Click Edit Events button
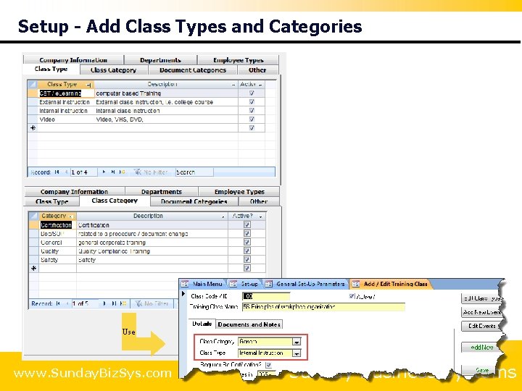Image resolution: width=522 pixels, height=391 pixels. 481,326
